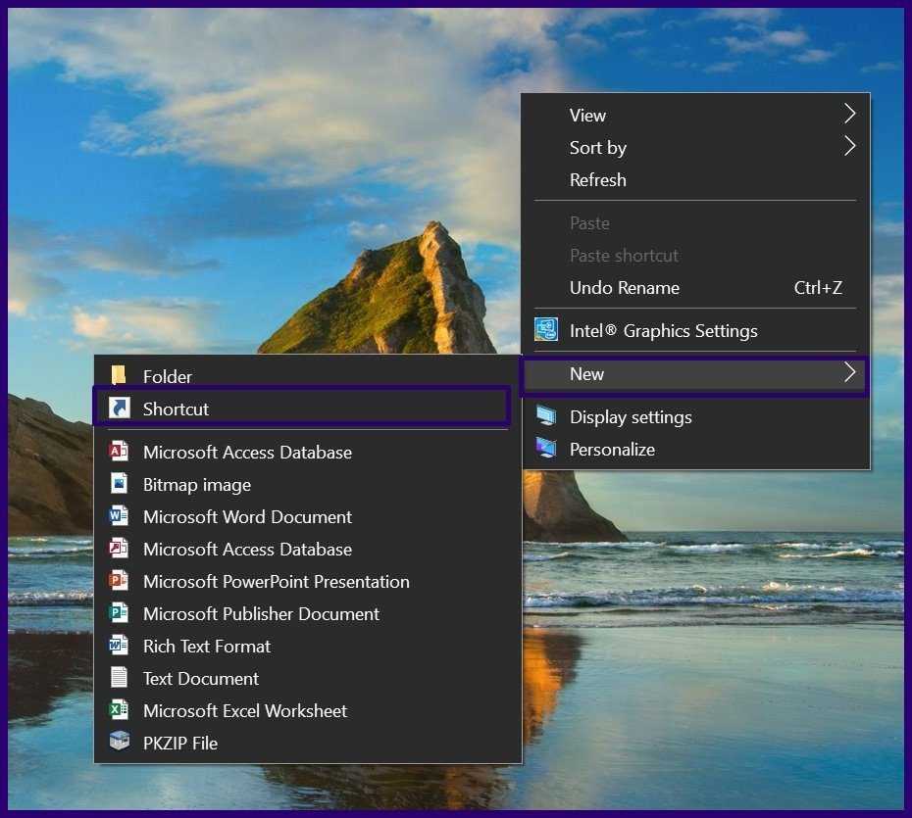The width and height of the screenshot is (912, 818).
Task: Expand the View submenu arrow
Action: [849, 115]
